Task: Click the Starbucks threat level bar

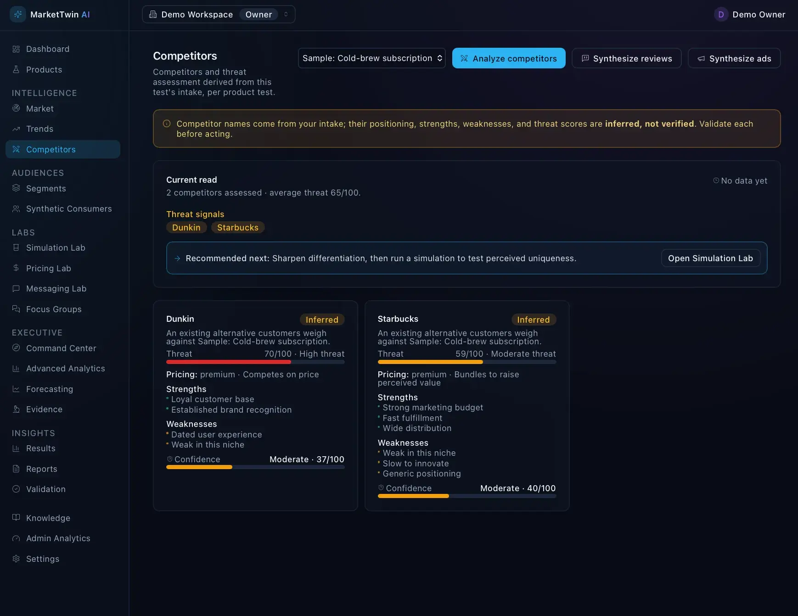Action: coord(467,362)
